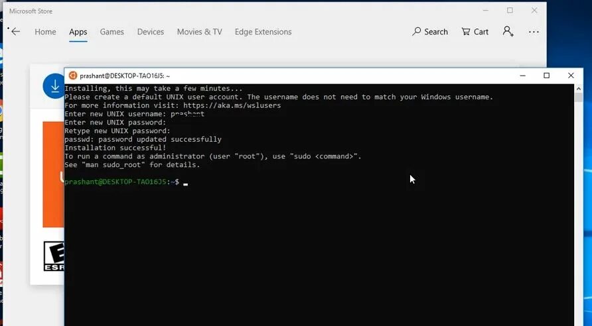Close the Microsoft Store window
The width and height of the screenshot is (592, 326).
[x=534, y=11]
